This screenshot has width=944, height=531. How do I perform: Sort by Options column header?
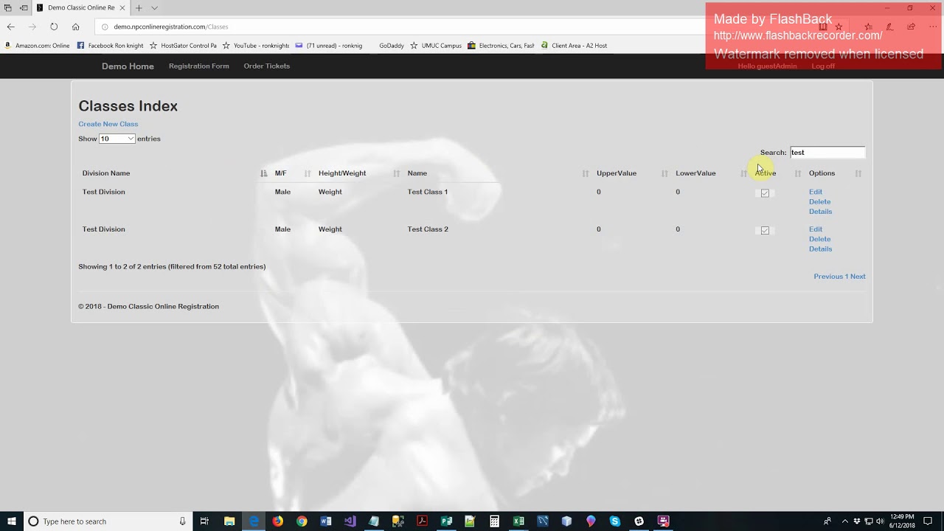pyautogui.click(x=835, y=173)
